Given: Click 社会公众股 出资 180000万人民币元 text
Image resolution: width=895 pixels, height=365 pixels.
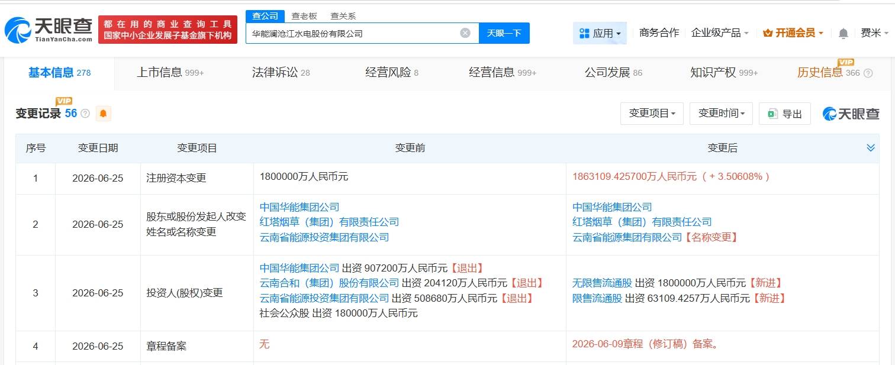Looking at the screenshot, I should pos(339,314).
